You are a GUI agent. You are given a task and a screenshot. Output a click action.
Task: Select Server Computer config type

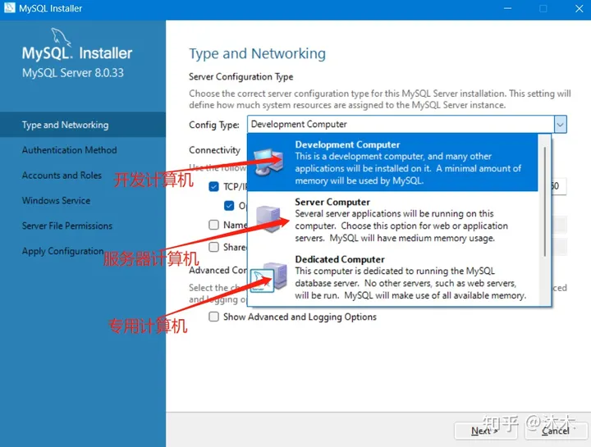pos(392,220)
